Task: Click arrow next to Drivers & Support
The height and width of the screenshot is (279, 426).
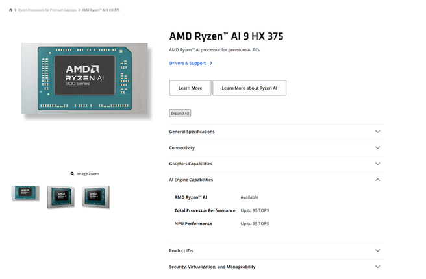Action: [x=211, y=63]
